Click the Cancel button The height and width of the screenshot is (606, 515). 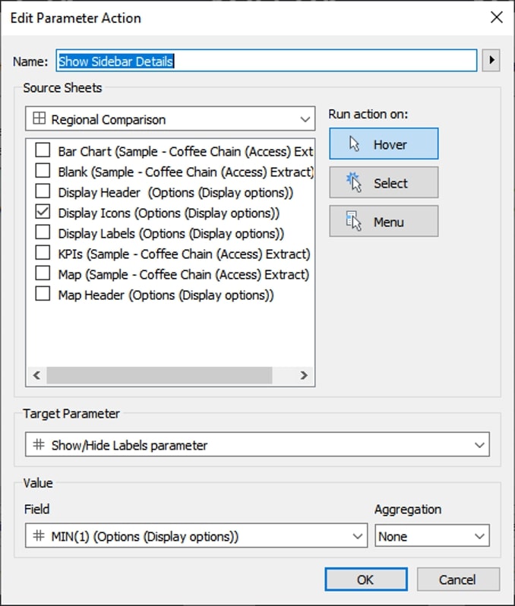tap(458, 579)
